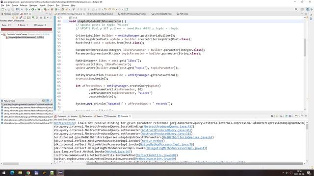
Task: Toggle the Console Pin button
Action: tap(286, 116)
